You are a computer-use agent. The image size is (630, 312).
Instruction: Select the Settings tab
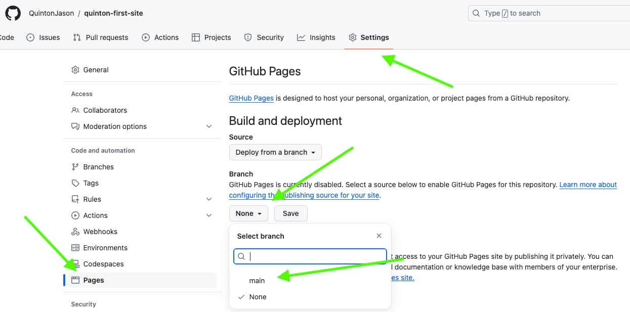pyautogui.click(x=368, y=37)
